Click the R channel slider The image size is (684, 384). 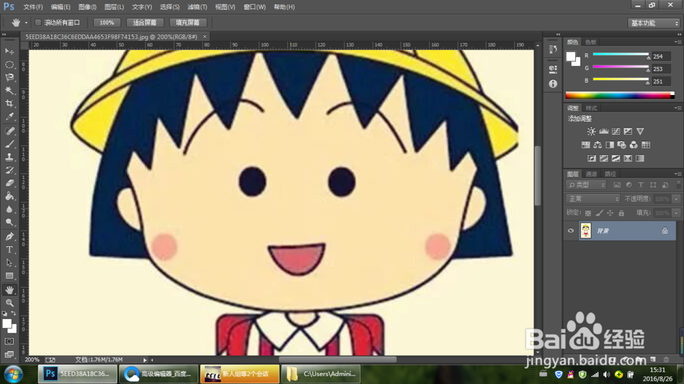pos(620,55)
